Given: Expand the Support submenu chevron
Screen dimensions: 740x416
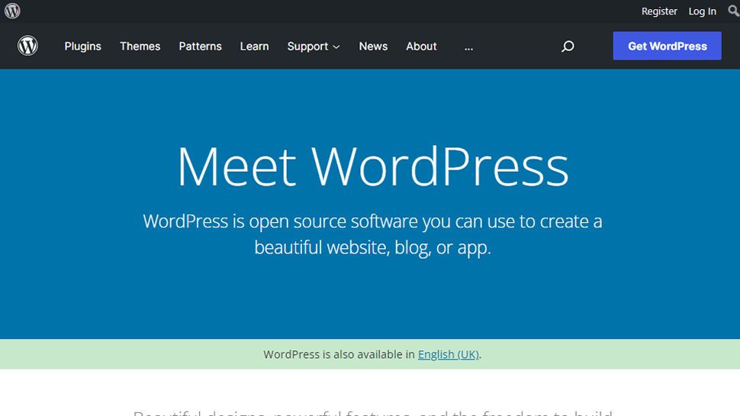Looking at the screenshot, I should (336, 47).
